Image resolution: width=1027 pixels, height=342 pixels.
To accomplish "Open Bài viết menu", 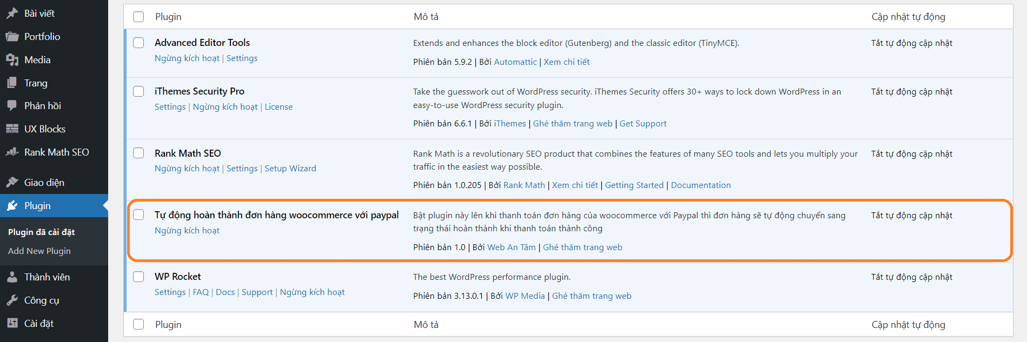I will click(39, 14).
